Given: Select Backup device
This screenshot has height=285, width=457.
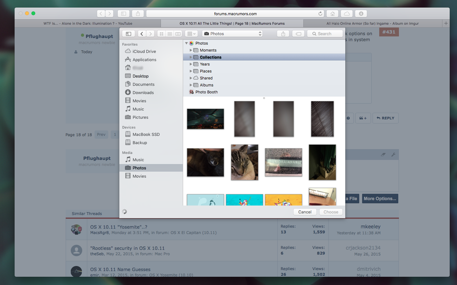Looking at the screenshot, I should coord(151,142).
